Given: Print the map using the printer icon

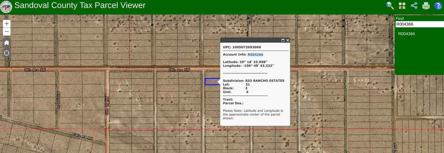Looking at the screenshot, I should [x=426, y=6].
